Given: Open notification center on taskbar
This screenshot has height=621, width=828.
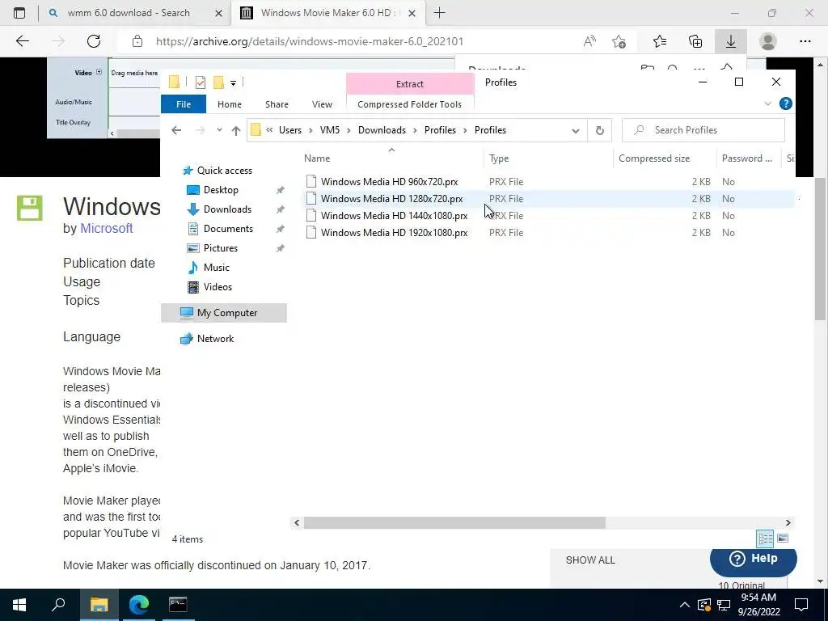Looking at the screenshot, I should click(801, 605).
